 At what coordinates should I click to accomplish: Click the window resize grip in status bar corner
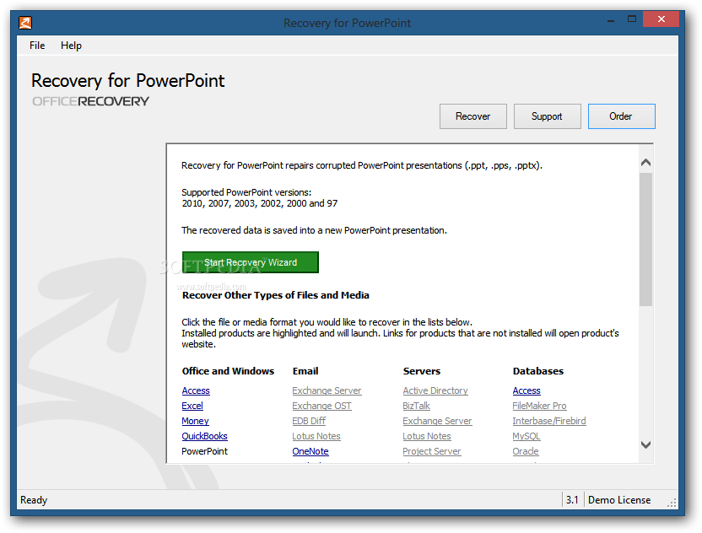672,503
